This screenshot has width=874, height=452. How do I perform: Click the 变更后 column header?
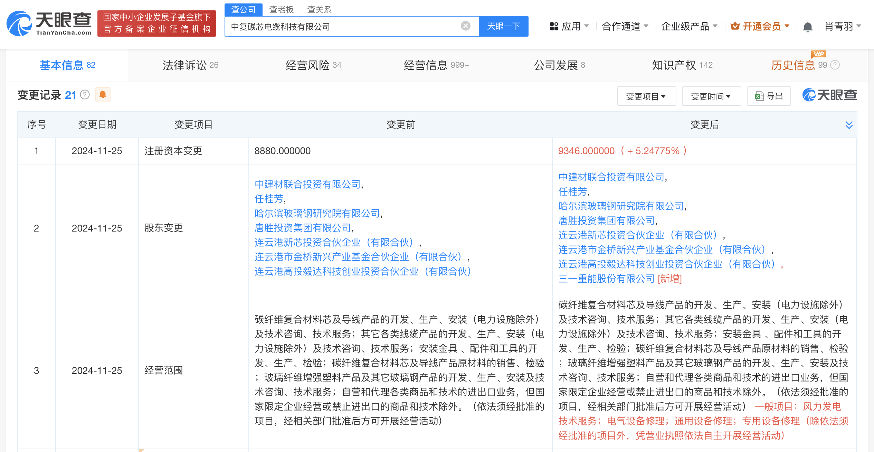[x=704, y=124]
